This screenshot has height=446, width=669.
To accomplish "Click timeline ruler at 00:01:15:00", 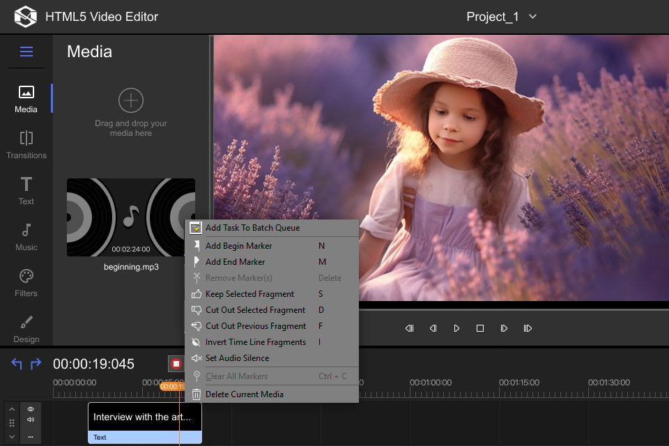I will [519, 383].
